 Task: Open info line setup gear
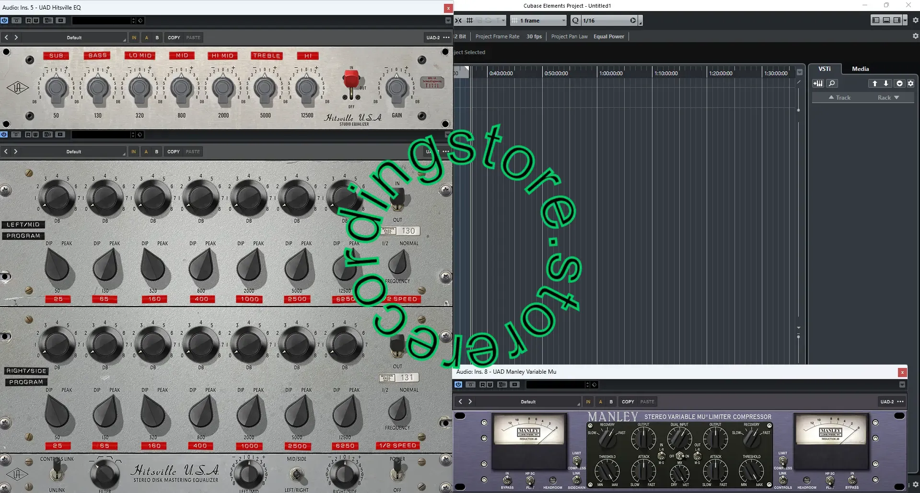tap(915, 36)
